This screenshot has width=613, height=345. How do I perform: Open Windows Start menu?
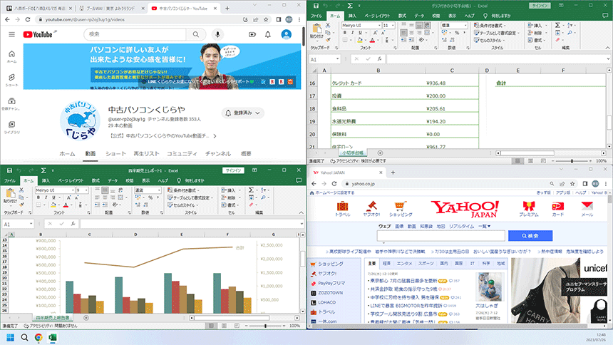click(11, 338)
